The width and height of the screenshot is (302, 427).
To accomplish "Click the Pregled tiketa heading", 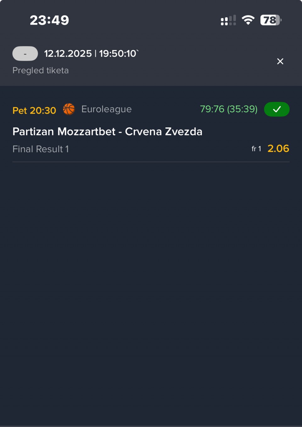I will pyautogui.click(x=41, y=70).
